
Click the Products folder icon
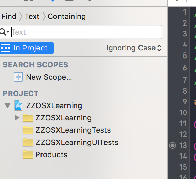[28, 154]
